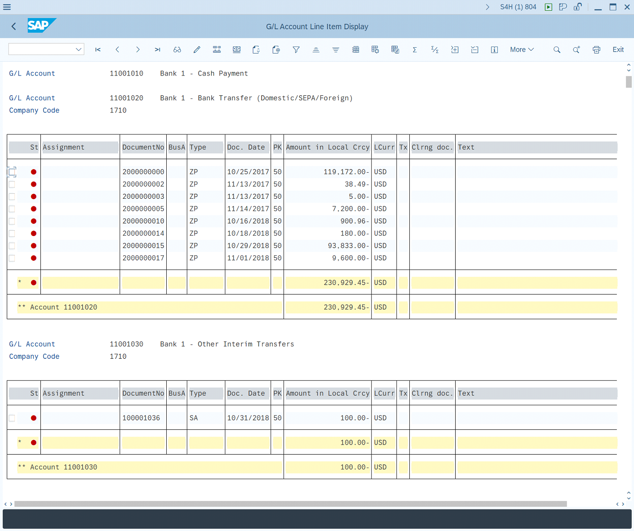This screenshot has height=531, width=634.
Task: Tick checkbox for document 2000000015
Action: click(x=12, y=246)
